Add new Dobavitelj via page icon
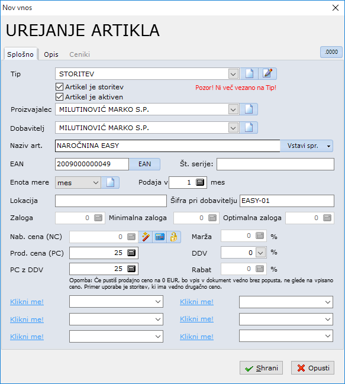 pos(249,128)
